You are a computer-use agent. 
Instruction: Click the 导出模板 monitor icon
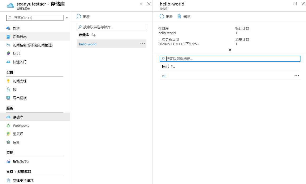tap(8, 98)
